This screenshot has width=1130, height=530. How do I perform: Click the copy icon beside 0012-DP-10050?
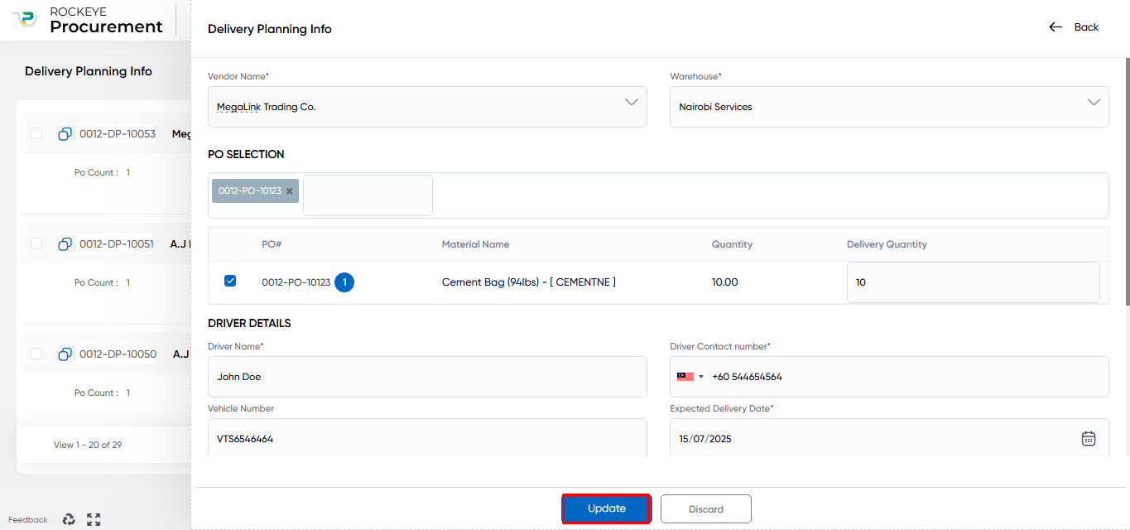tap(65, 354)
